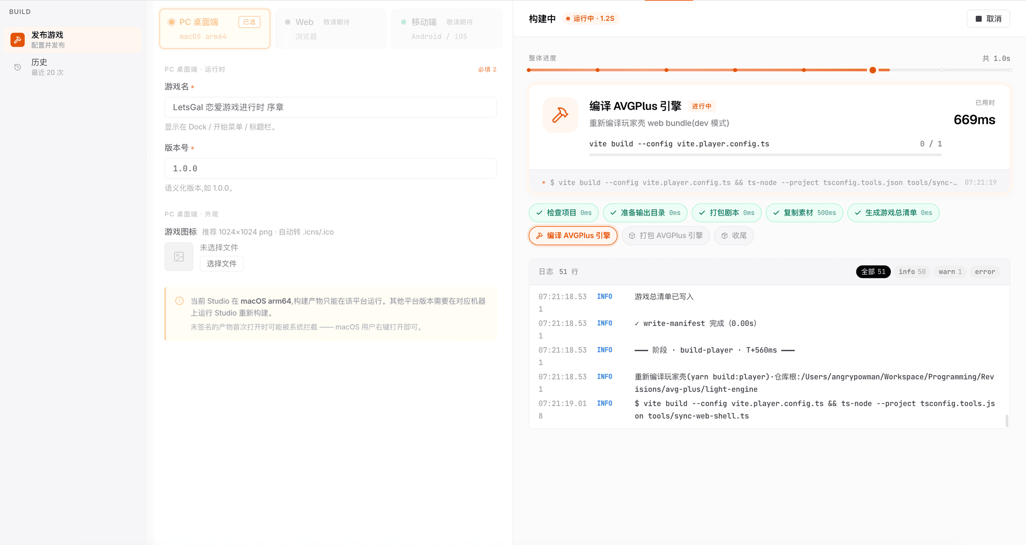Open the 历史 sidebar item
1026x545 pixels.
73,67
